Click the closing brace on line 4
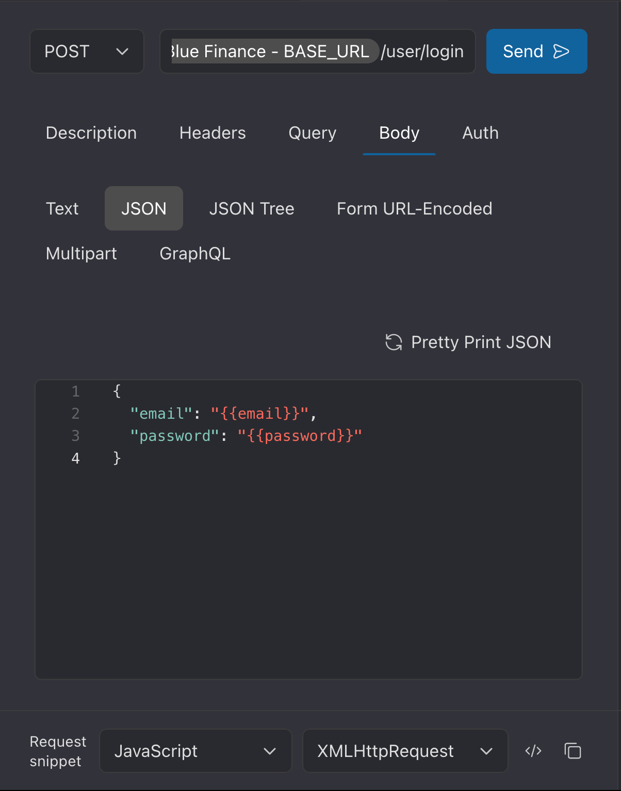Viewport: 621px width, 791px height. pyautogui.click(x=117, y=458)
